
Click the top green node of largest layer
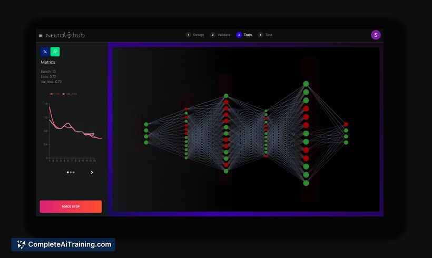pos(306,84)
